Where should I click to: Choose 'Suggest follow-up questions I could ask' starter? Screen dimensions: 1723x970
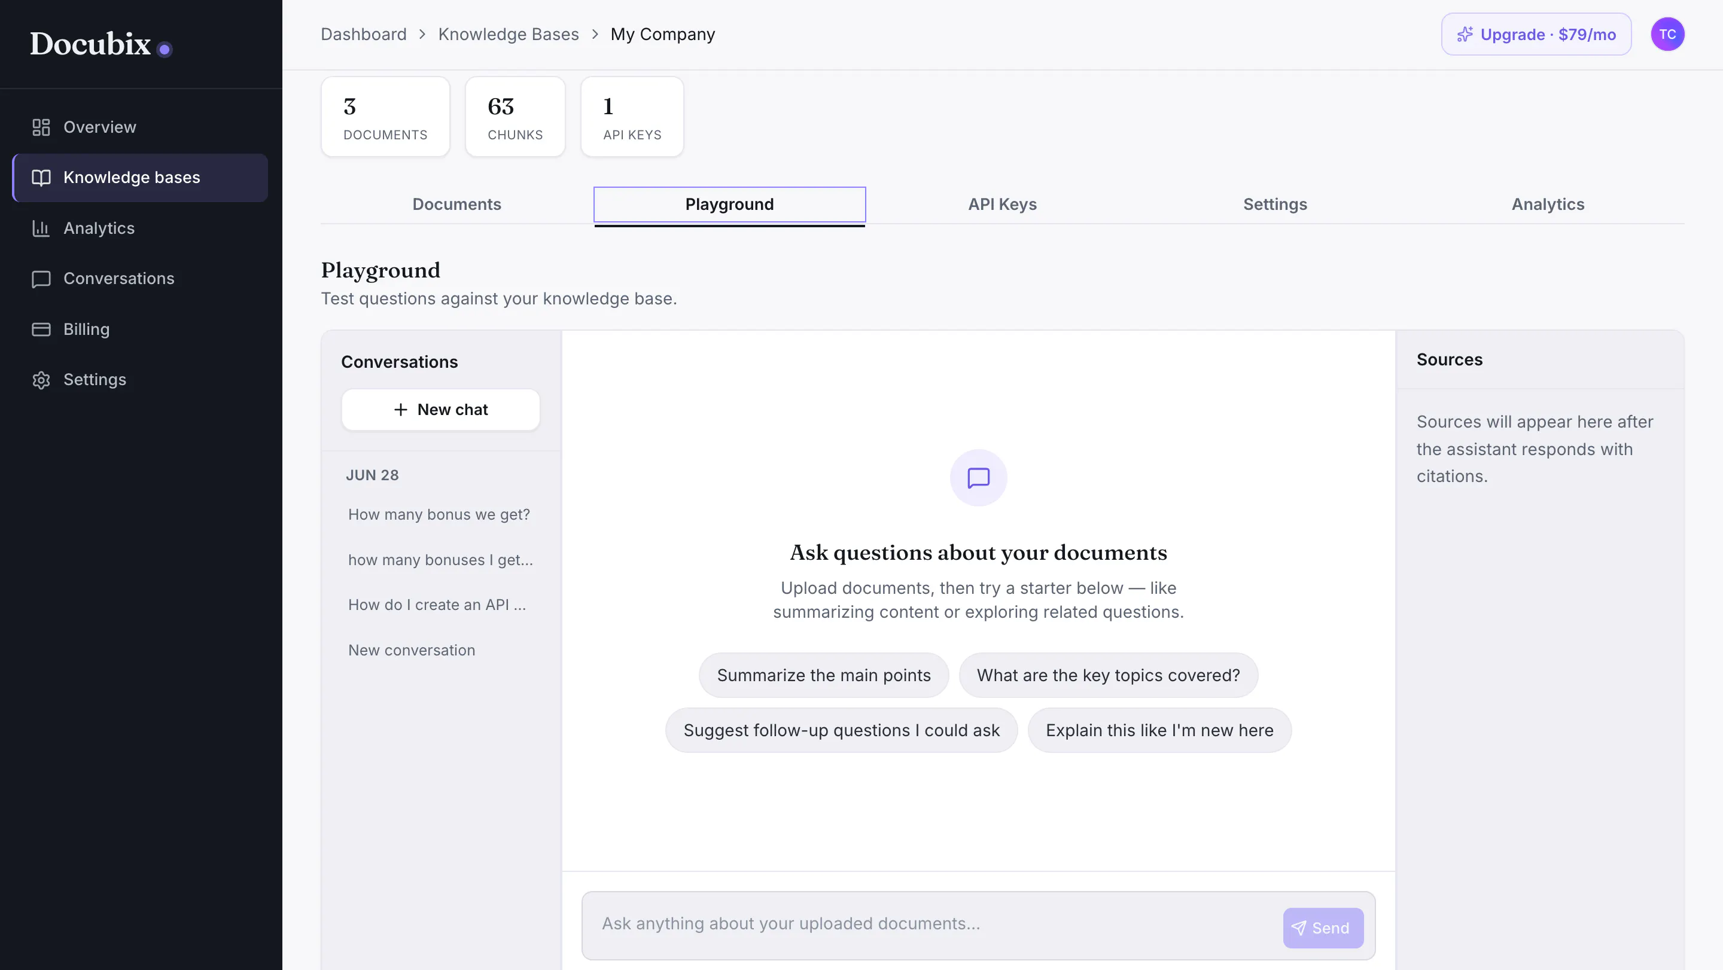point(841,731)
